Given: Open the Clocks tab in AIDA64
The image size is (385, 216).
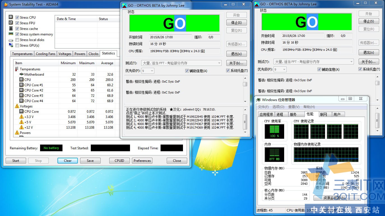Looking at the screenshot, I should (x=93, y=54).
